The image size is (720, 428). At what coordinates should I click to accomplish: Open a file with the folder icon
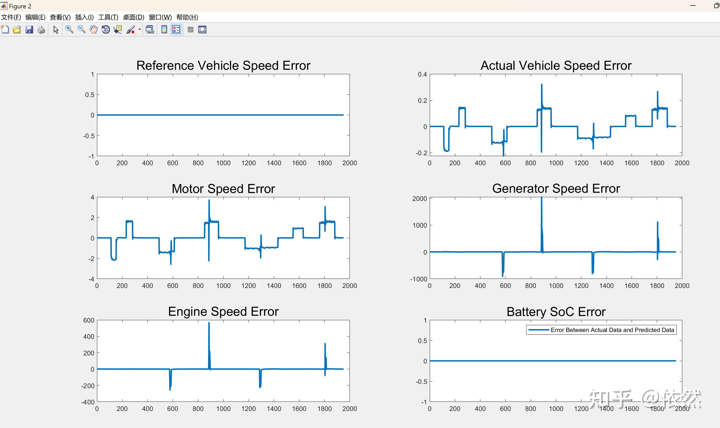[x=17, y=29]
